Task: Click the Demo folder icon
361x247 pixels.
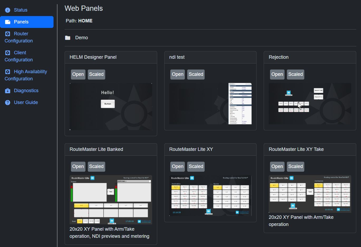Action: coord(68,38)
